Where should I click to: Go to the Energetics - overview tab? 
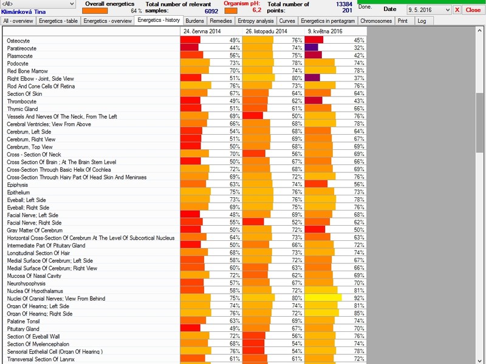108,21
